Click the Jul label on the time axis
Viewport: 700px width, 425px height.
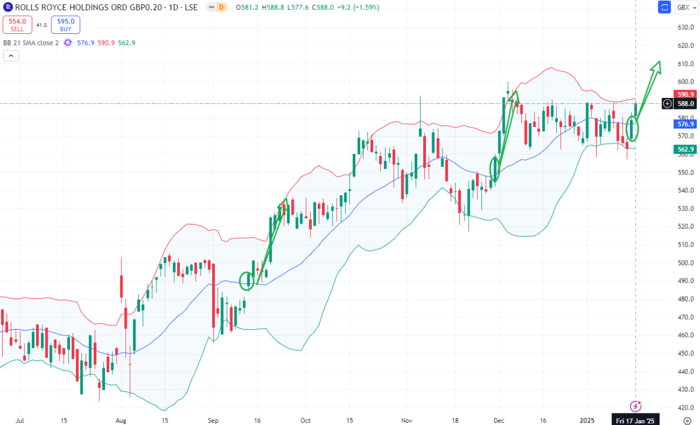click(x=20, y=420)
